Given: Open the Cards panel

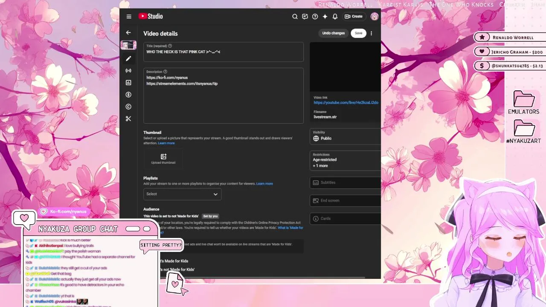Looking at the screenshot, I should [345, 218].
